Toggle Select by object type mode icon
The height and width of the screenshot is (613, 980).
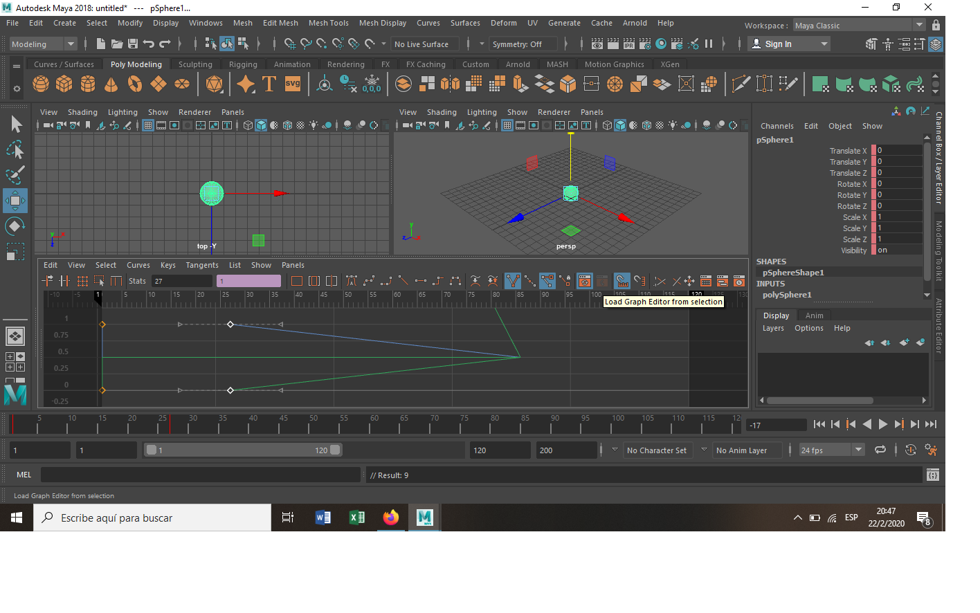(x=227, y=44)
